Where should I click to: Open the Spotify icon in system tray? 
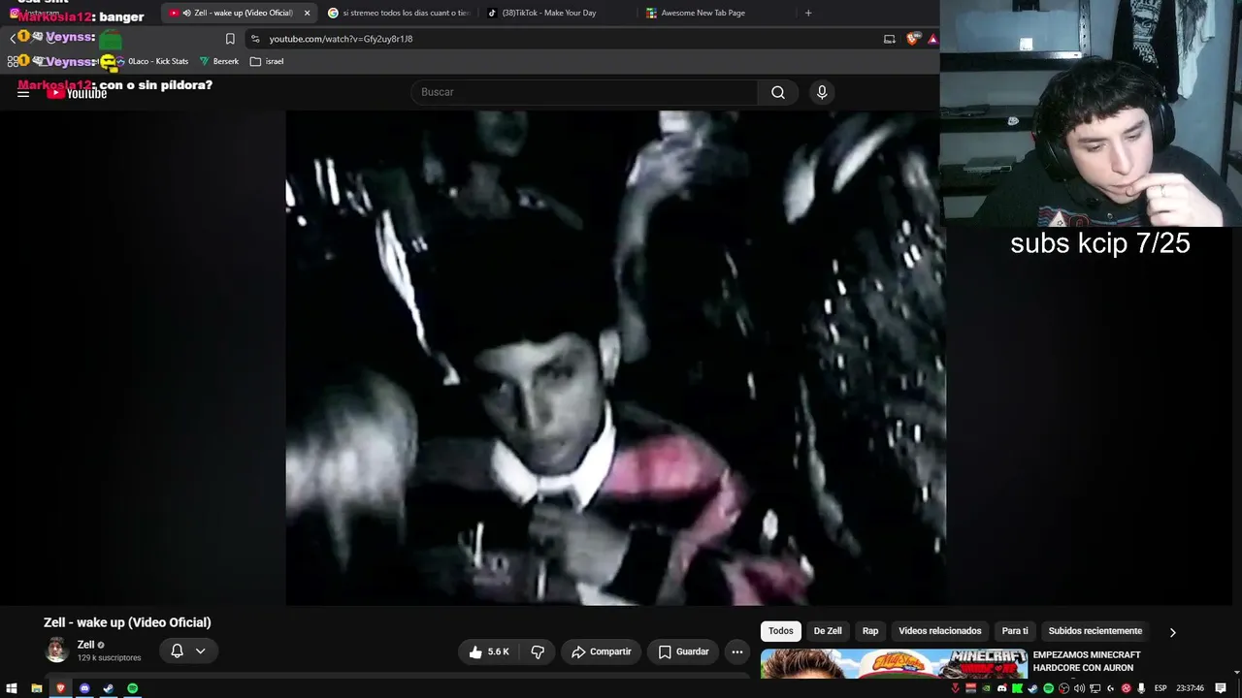[1048, 688]
